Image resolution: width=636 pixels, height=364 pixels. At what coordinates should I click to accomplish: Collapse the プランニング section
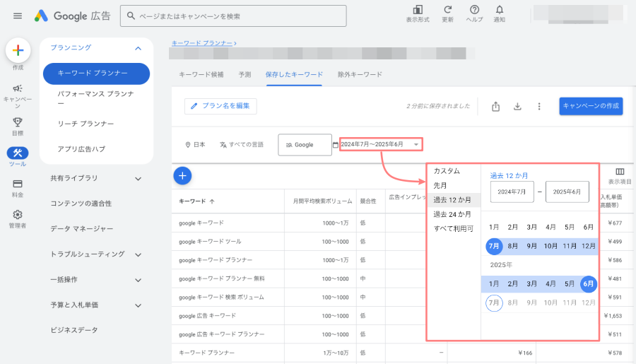pos(138,48)
